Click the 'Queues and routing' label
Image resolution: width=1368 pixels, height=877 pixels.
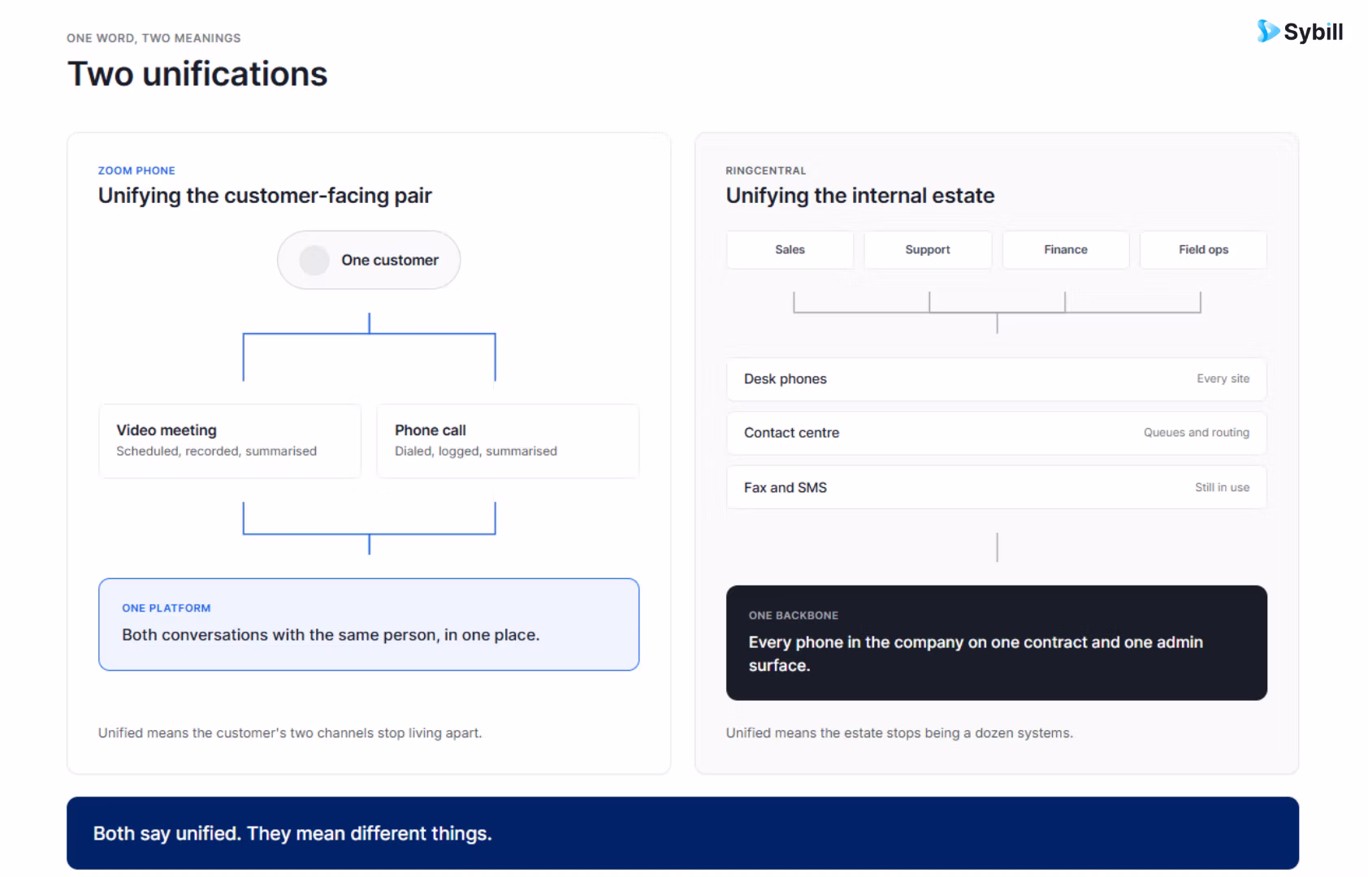tap(1197, 433)
